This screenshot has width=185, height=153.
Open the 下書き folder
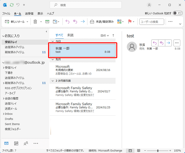click(x=9, y=73)
